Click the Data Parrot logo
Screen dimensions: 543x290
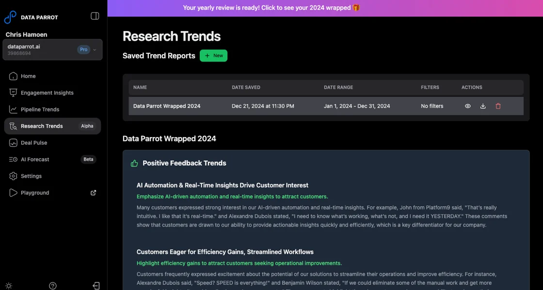pyautogui.click(x=11, y=16)
